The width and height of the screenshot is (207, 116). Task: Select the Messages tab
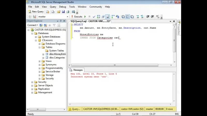pos(76,70)
